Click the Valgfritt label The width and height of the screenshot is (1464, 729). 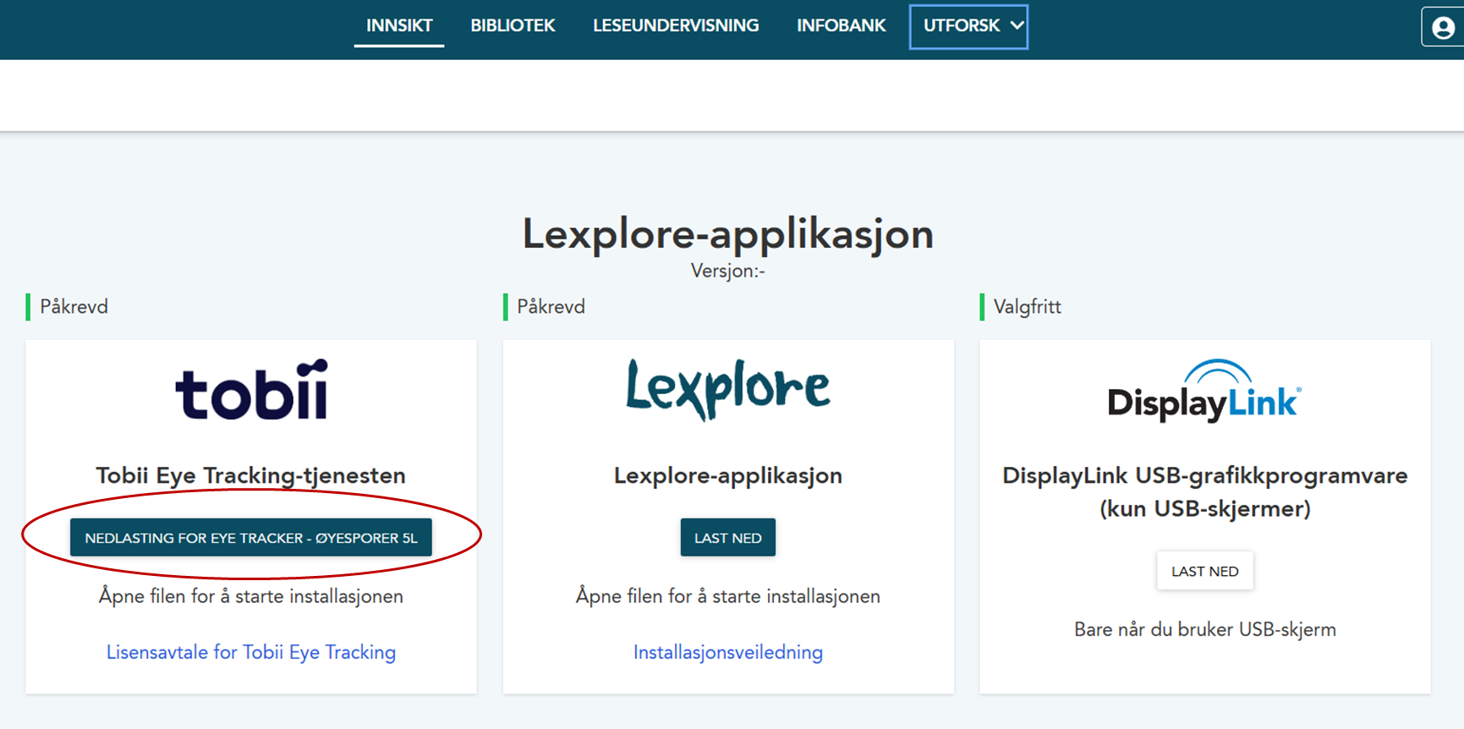point(1027,307)
